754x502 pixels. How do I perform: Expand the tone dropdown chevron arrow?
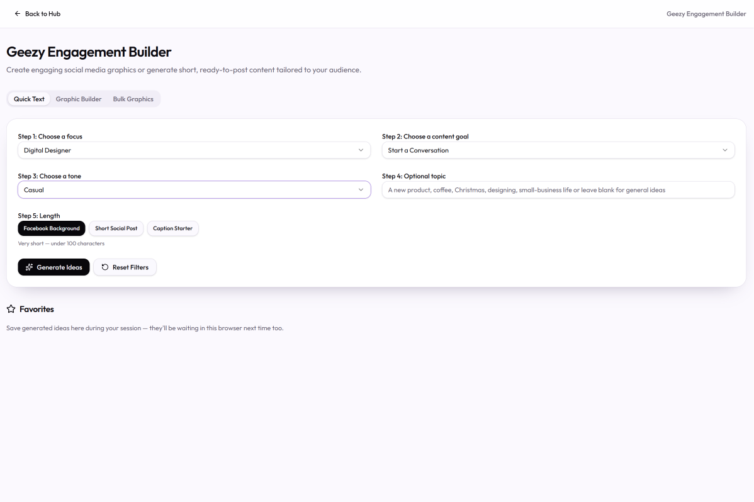click(361, 190)
